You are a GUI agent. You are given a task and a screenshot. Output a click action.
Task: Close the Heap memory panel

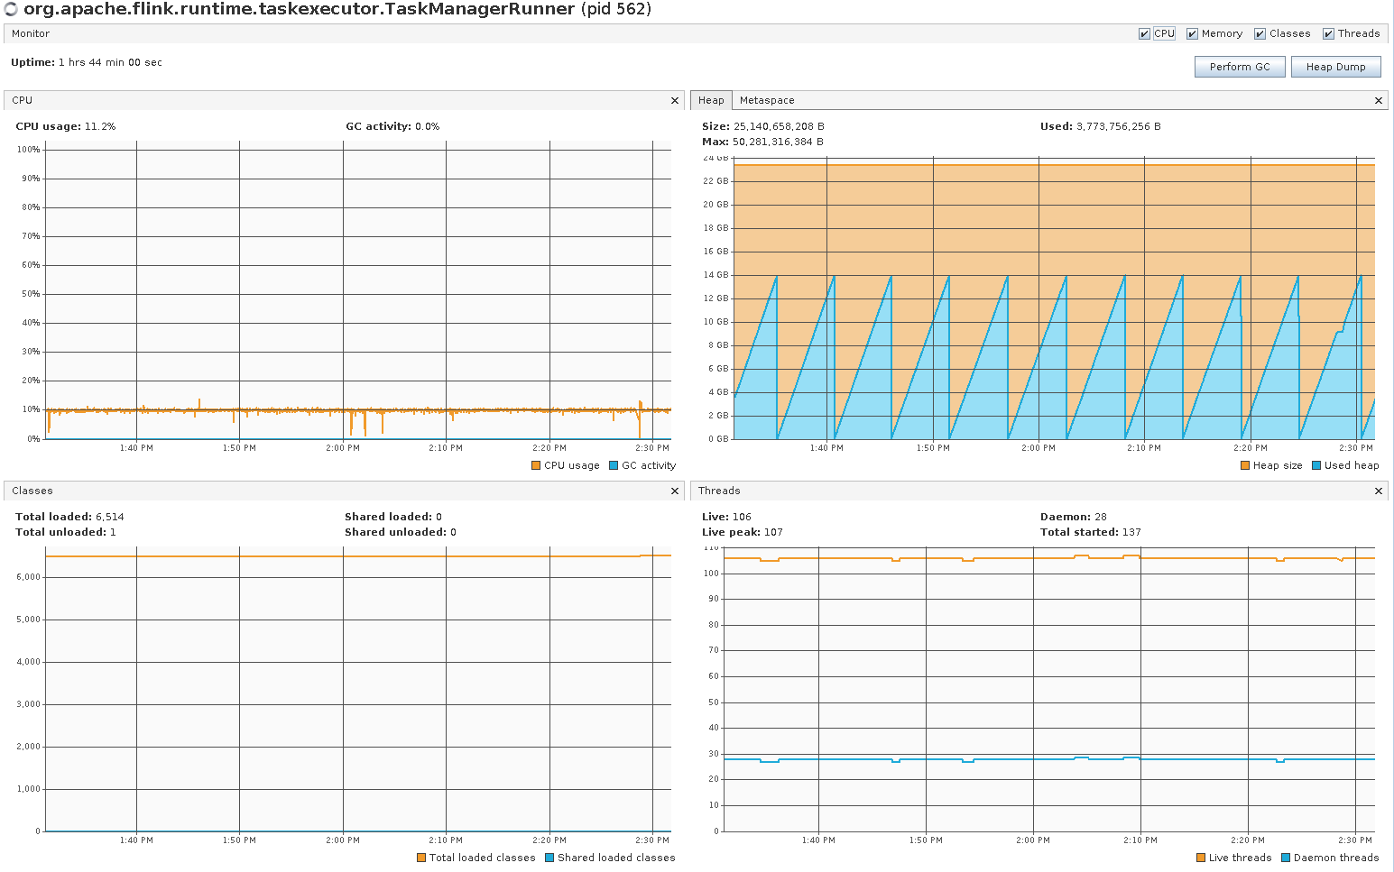tap(1379, 101)
